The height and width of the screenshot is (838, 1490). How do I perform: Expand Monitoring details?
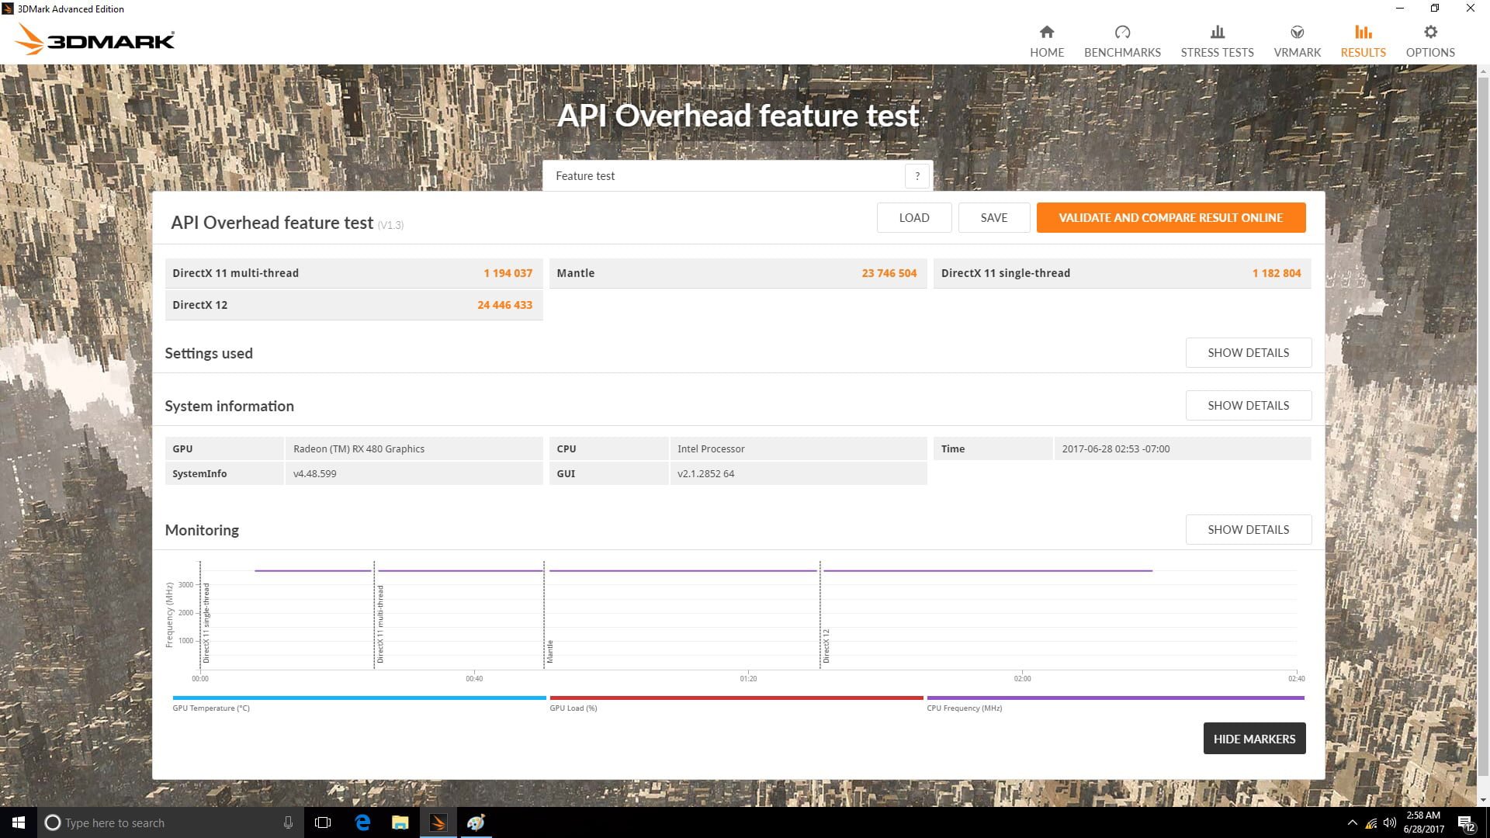tap(1248, 530)
